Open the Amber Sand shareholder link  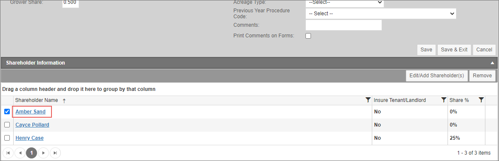(x=31, y=111)
